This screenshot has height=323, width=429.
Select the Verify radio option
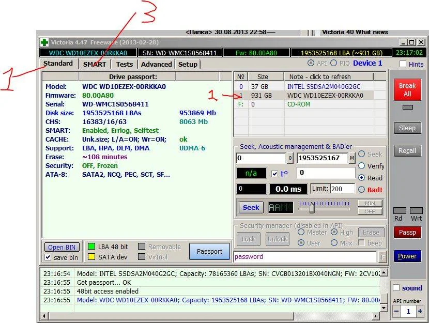pos(362,166)
